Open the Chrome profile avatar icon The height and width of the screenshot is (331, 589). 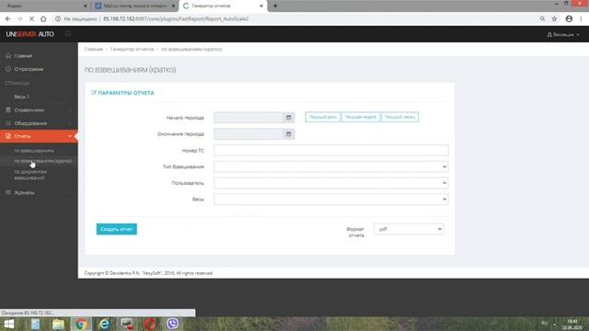pos(569,18)
